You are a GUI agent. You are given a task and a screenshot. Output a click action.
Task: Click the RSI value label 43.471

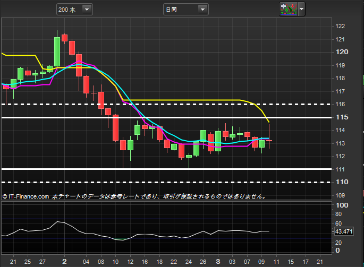tap(344, 231)
